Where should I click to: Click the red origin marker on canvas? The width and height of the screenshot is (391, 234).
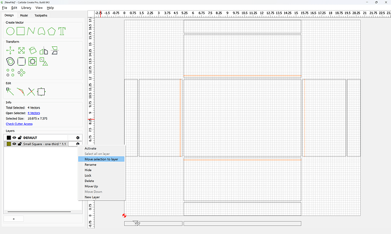pos(124,215)
